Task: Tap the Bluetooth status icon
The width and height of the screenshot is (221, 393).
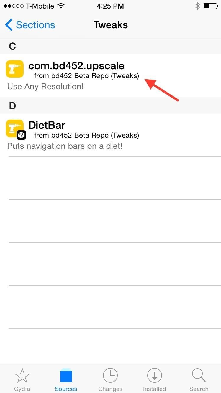Action: (197, 6)
